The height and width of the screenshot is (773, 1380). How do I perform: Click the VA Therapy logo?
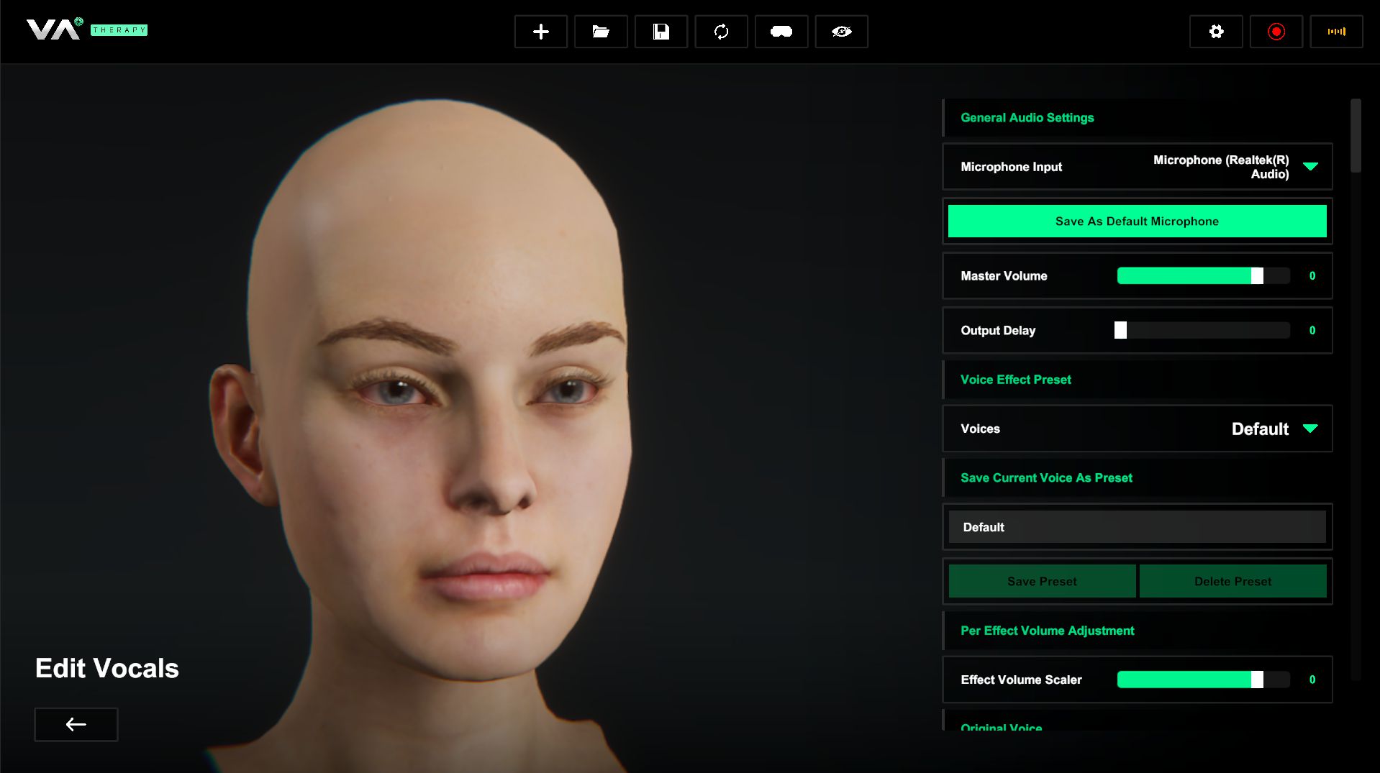pyautogui.click(x=86, y=29)
